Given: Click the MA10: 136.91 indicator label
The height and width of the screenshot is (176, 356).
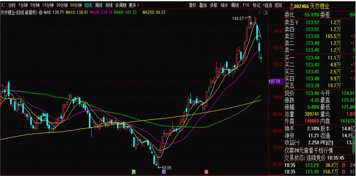Looking at the screenshot, I should point(77,13).
